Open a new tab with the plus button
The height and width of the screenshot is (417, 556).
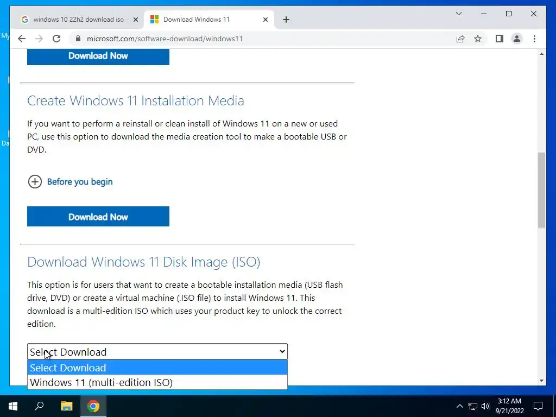pos(286,20)
